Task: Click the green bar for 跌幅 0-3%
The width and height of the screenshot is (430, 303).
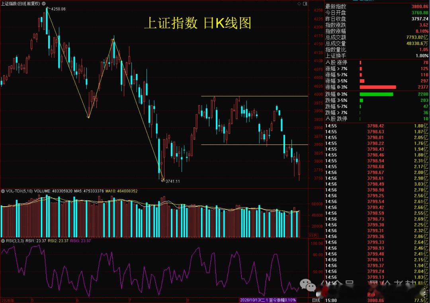Action: [x=376, y=94]
